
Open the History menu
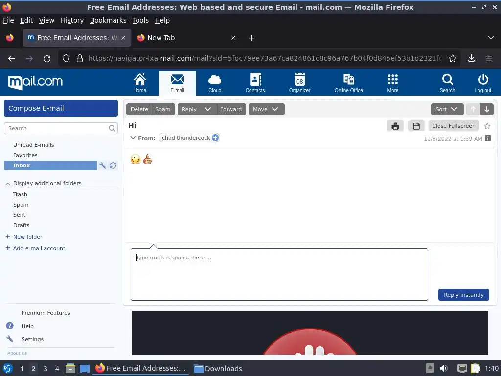tap(72, 20)
